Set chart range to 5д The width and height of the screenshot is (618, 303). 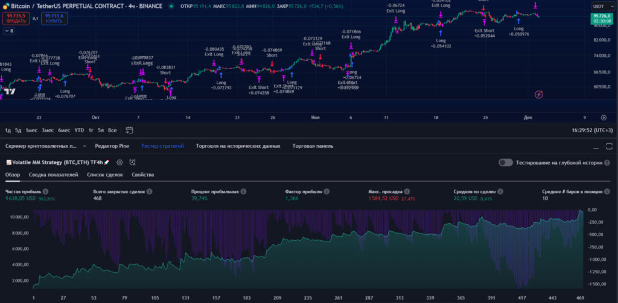[18, 130]
